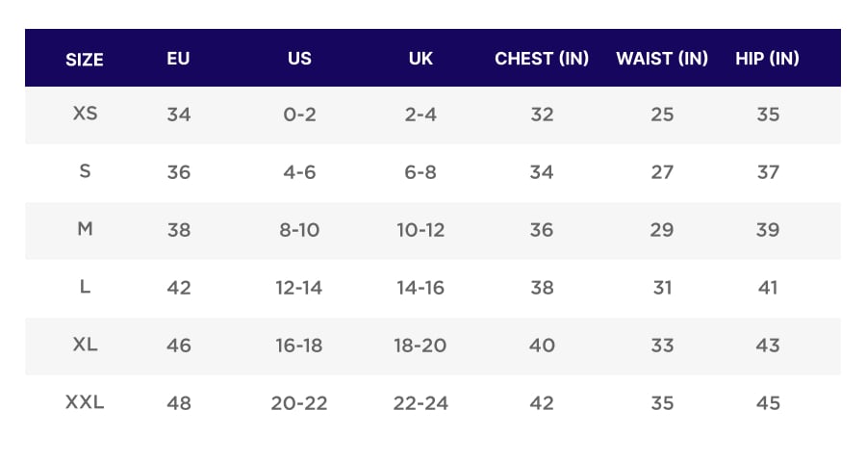Select the M size row label
The image size is (866, 462).
pos(85,229)
